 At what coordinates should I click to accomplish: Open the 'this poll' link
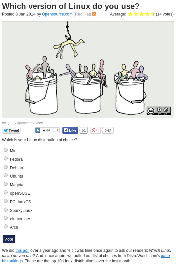(x=22, y=250)
